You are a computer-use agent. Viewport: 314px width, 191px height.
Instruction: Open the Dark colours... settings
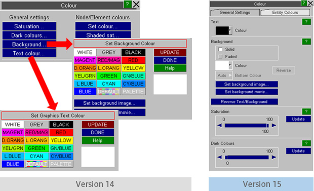[29, 35]
